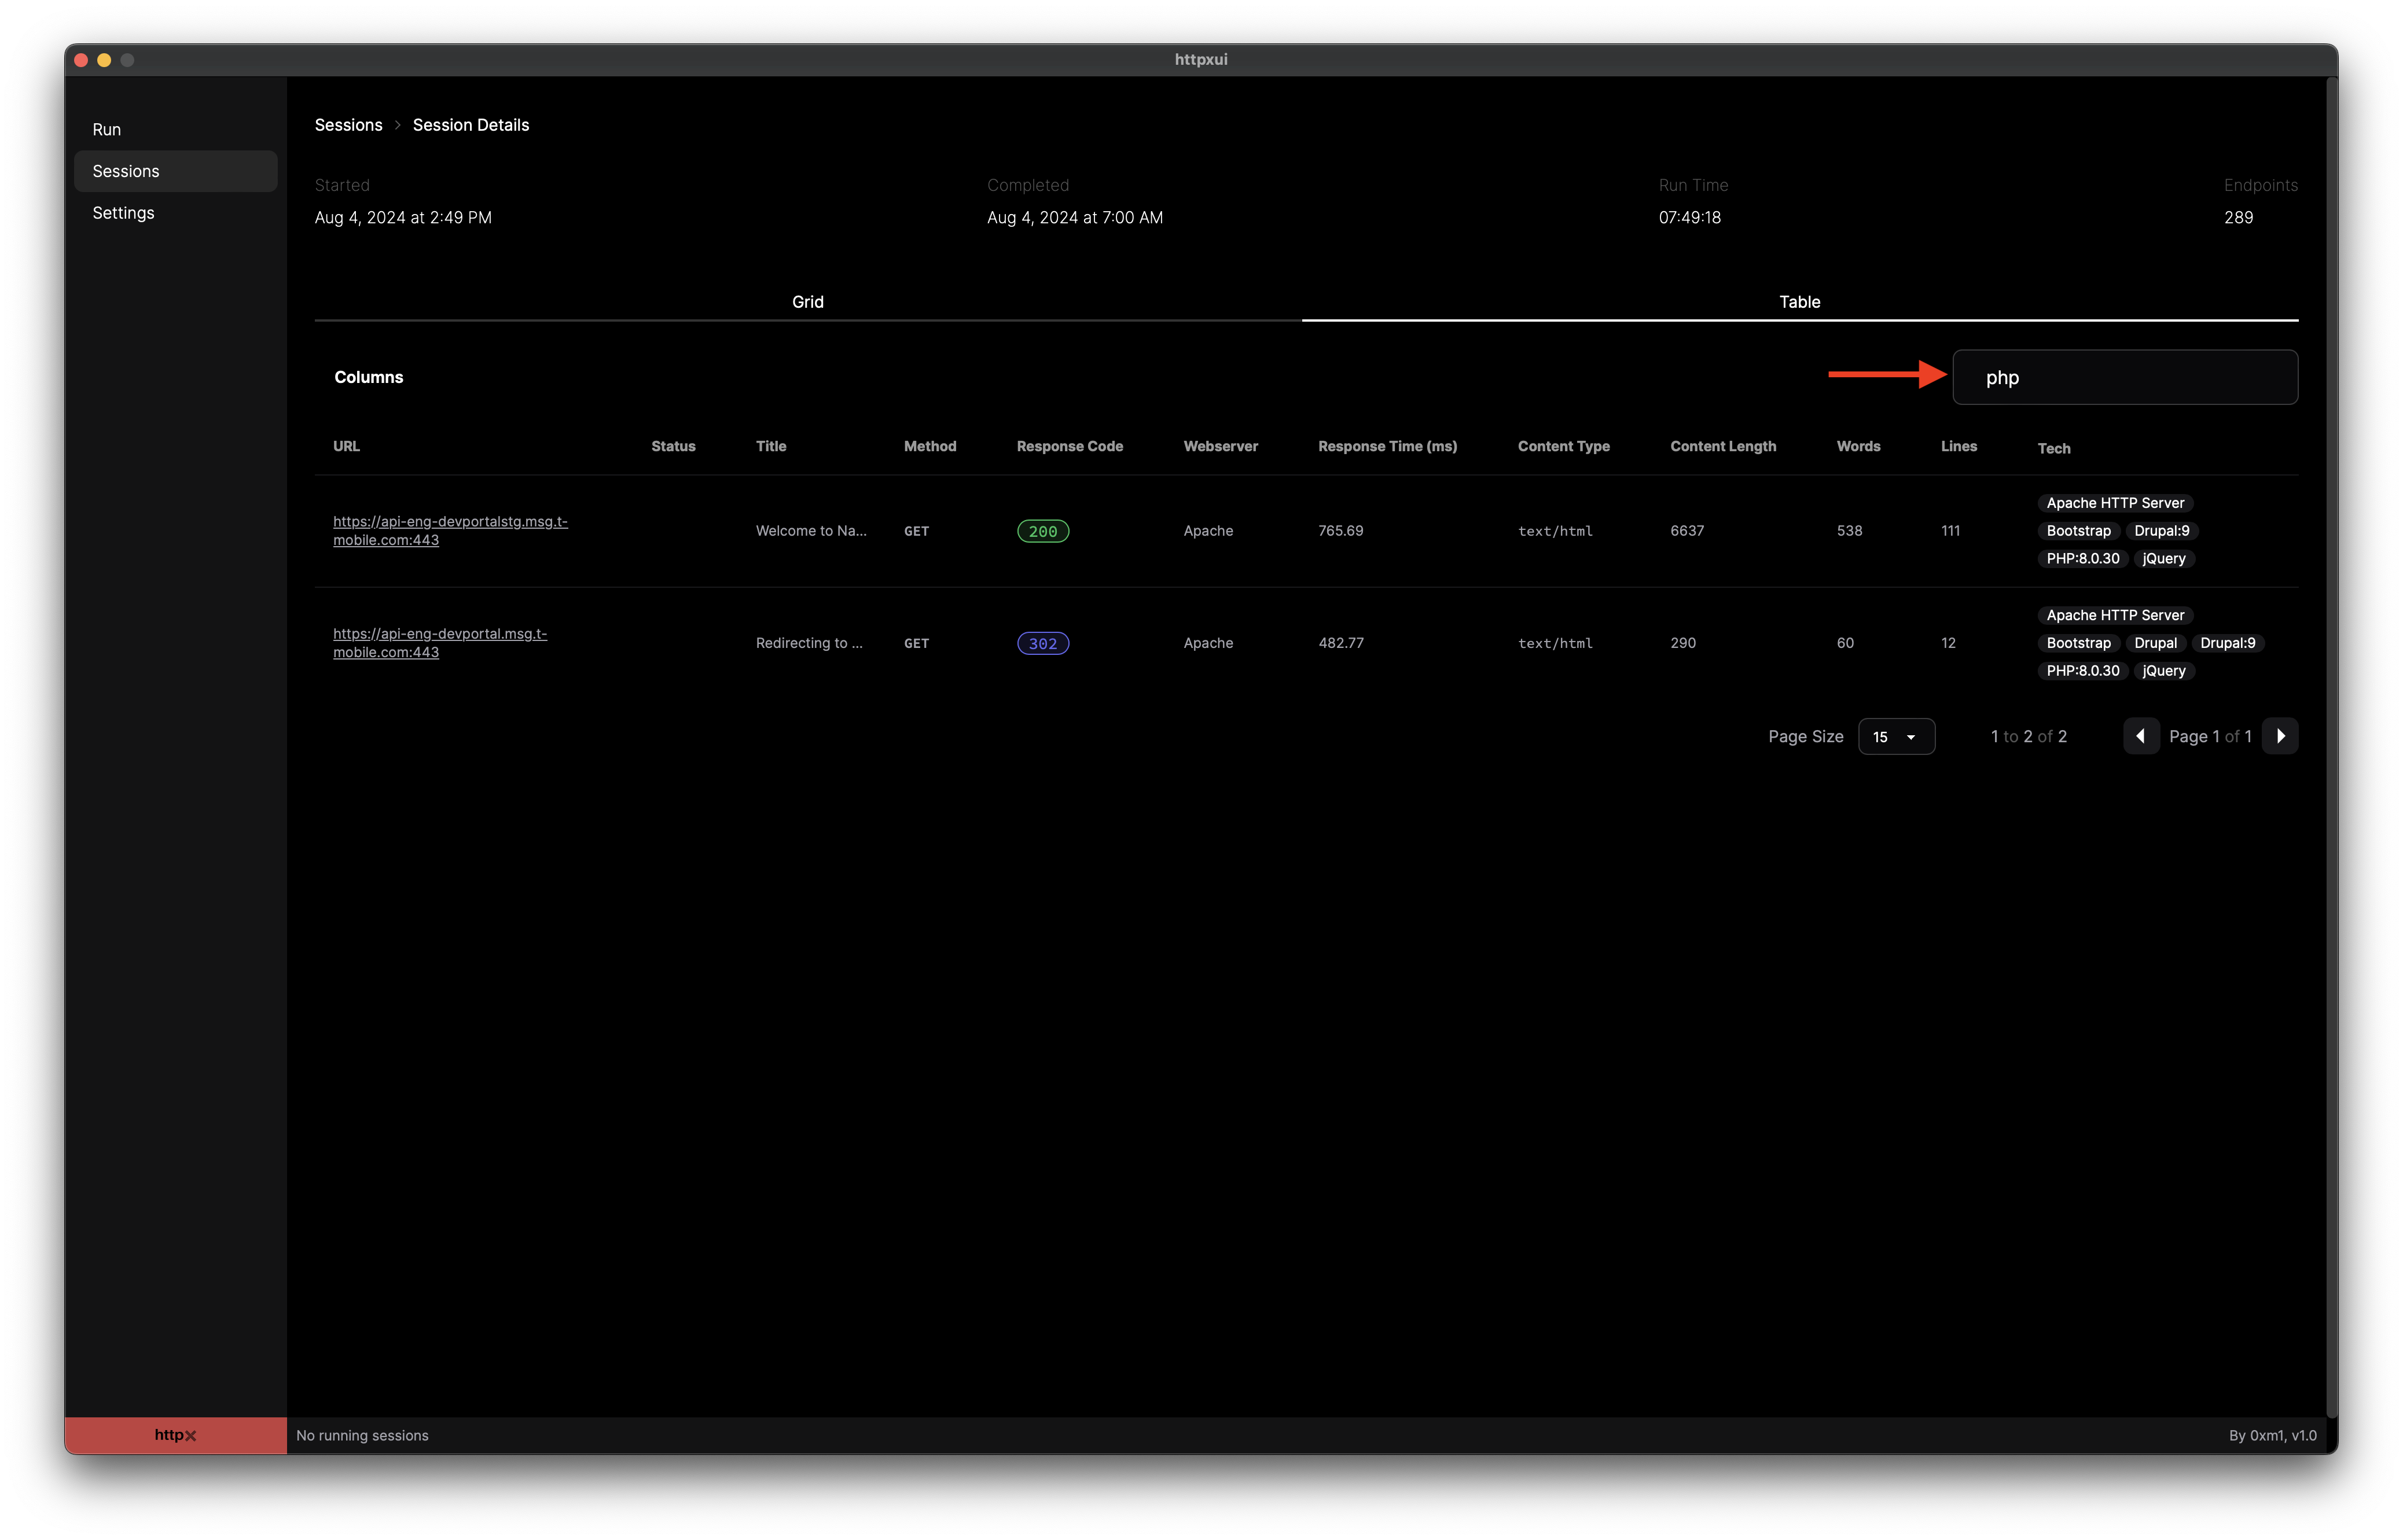The height and width of the screenshot is (1540, 2403).
Task: Click words value 538
Action: pos(1849,531)
